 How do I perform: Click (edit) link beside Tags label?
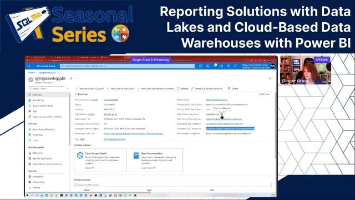82,139
